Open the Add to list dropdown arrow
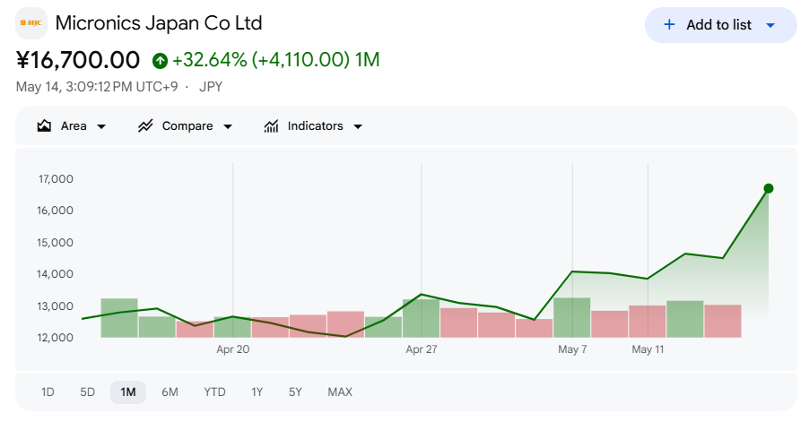The height and width of the screenshot is (422, 809). coord(770,25)
